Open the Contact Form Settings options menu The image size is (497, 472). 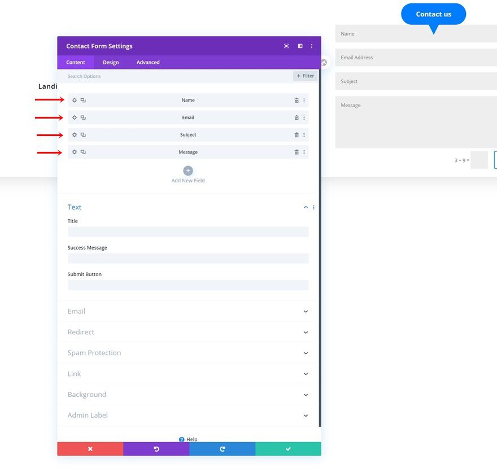click(312, 46)
